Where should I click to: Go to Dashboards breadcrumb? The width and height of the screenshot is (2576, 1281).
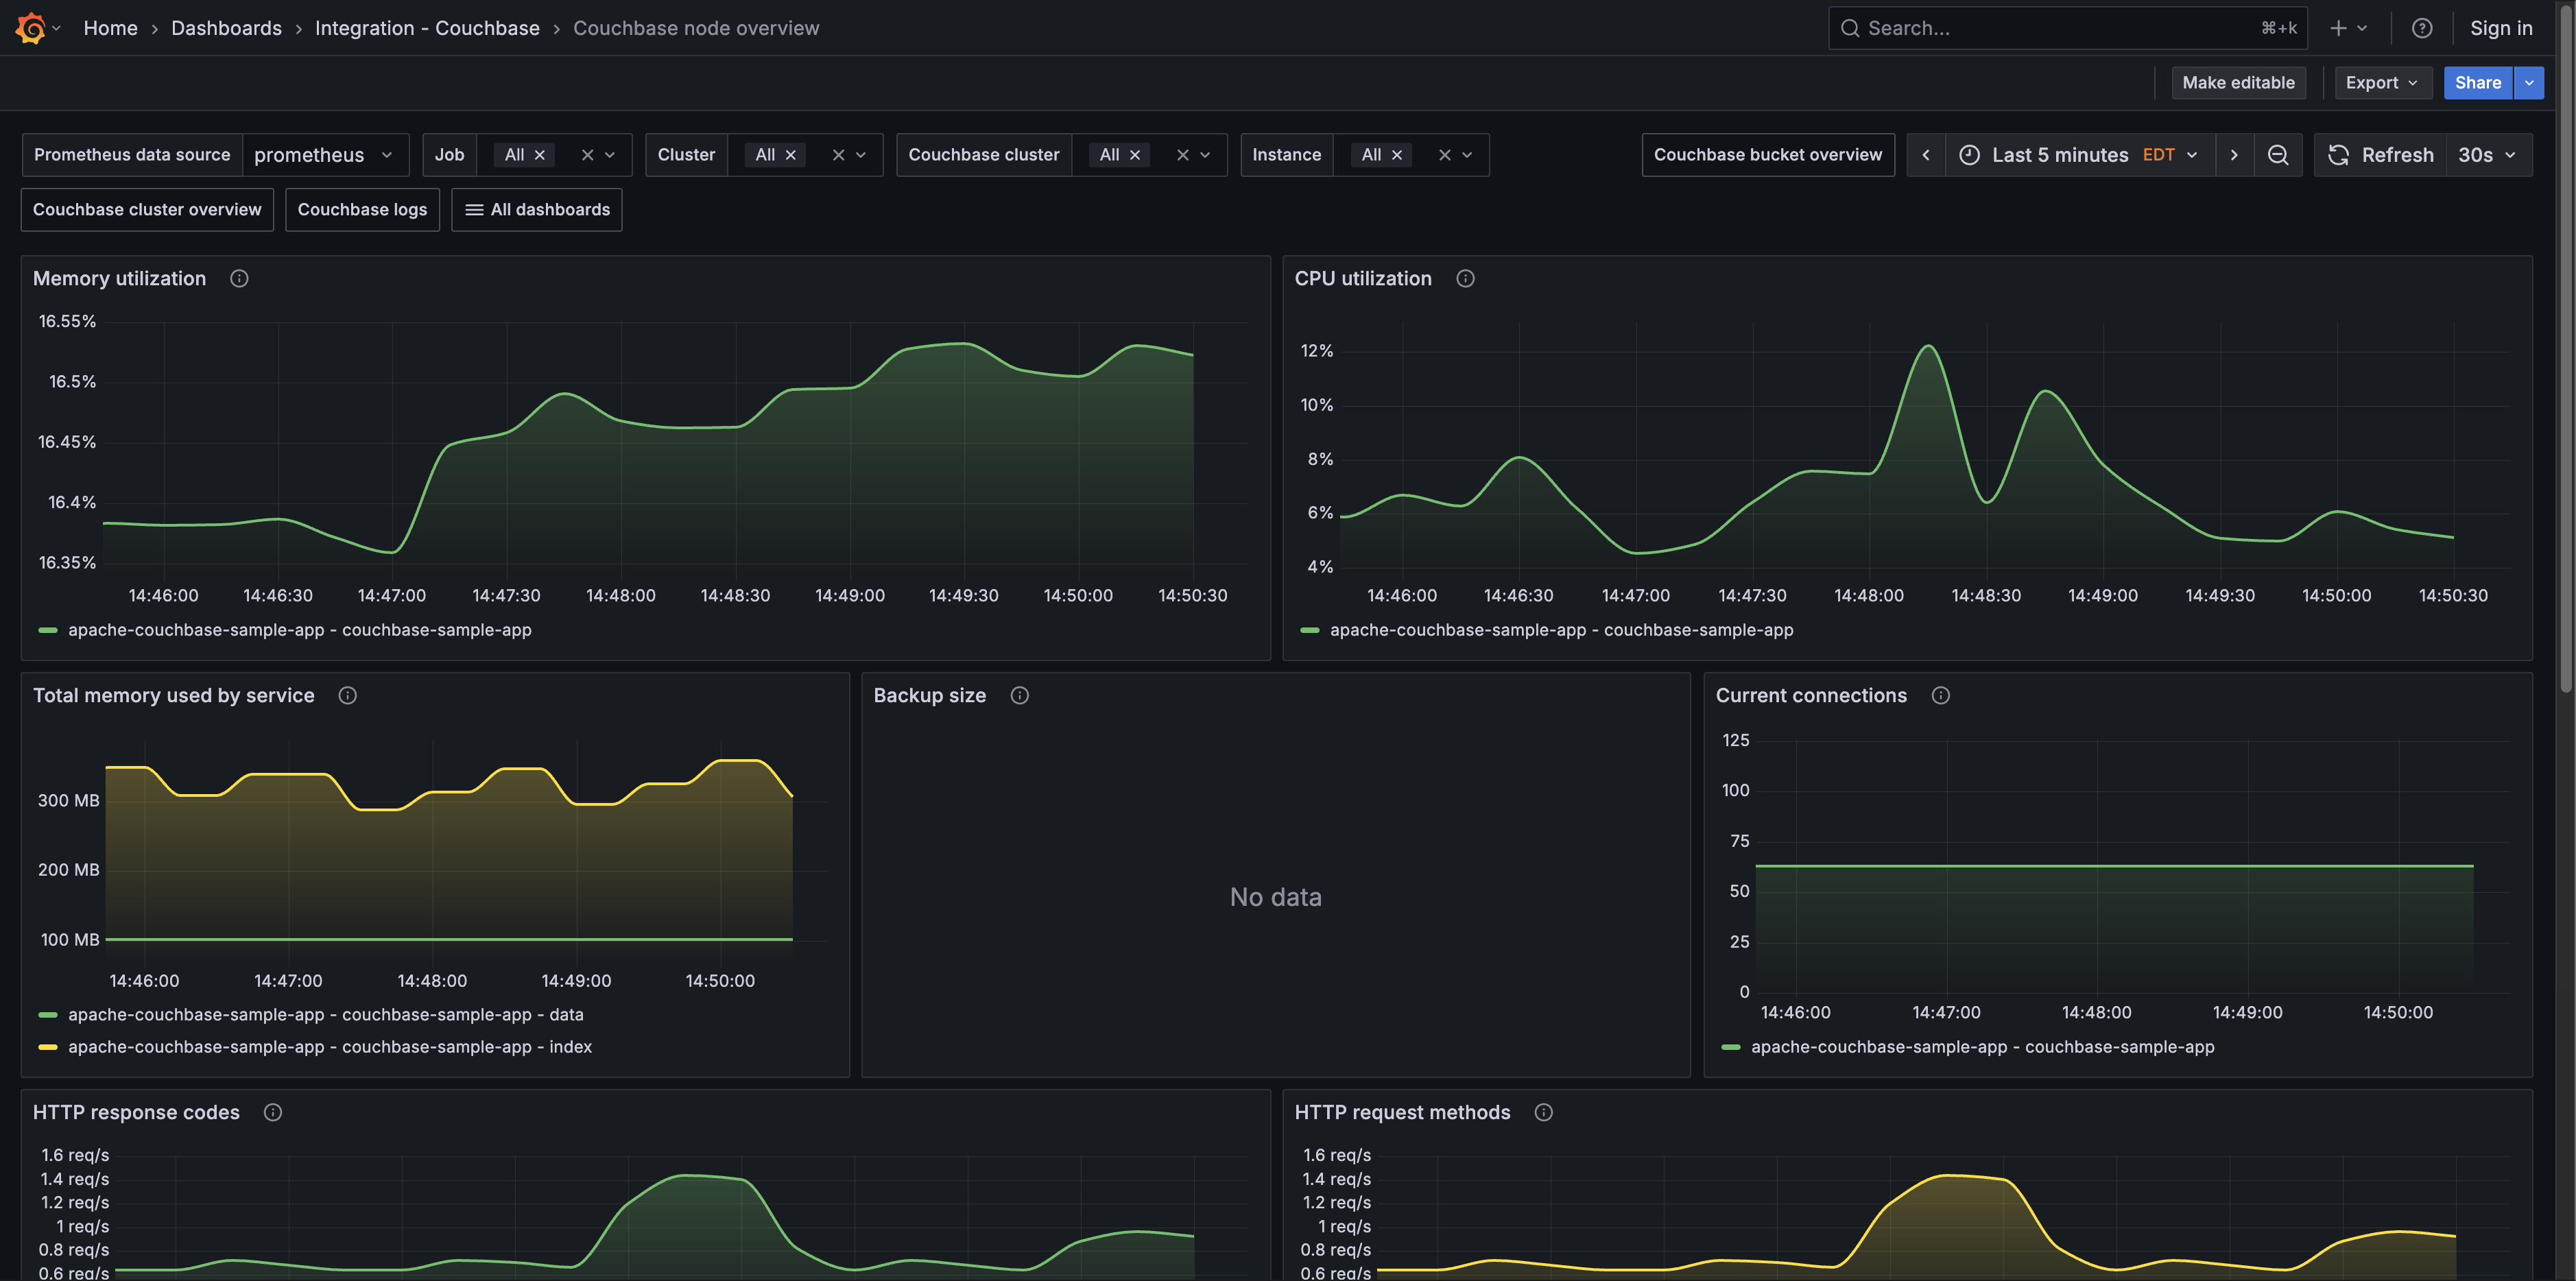(226, 28)
